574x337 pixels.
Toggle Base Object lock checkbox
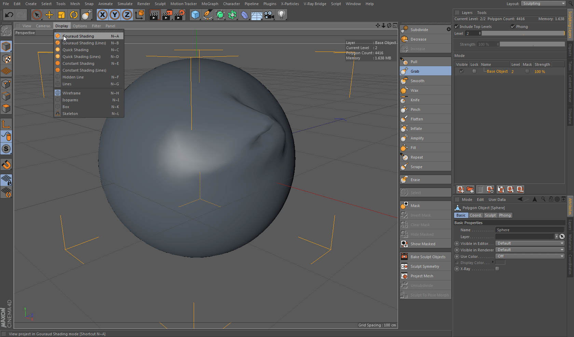click(x=474, y=71)
